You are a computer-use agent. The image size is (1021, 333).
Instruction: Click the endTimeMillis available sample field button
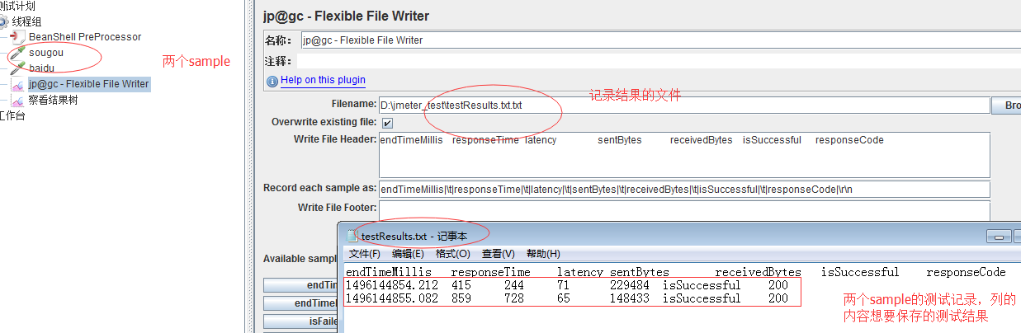pos(300,285)
